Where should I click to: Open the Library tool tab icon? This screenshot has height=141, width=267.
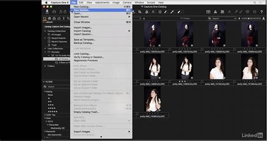45,18
